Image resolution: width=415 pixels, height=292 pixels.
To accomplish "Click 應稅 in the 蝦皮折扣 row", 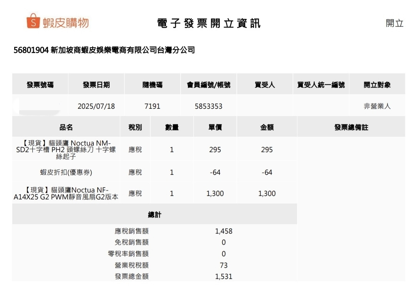I will click(135, 173).
